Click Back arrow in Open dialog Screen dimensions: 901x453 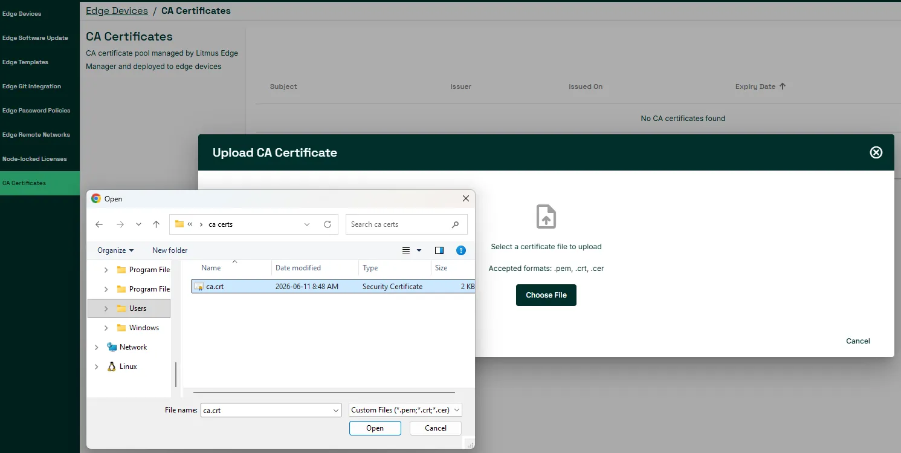99,224
